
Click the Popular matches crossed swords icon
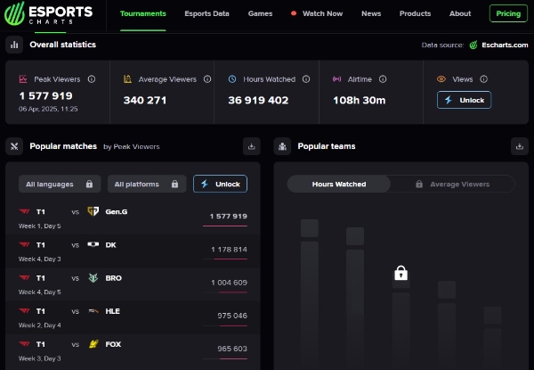(14, 146)
